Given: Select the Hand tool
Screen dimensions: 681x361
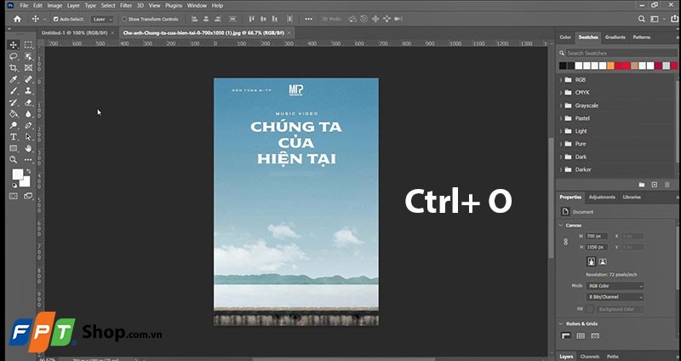Looking at the screenshot, I should [x=28, y=148].
